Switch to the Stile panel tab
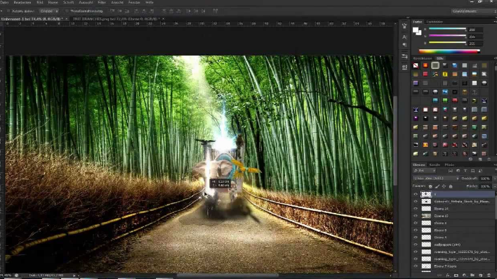This screenshot has width=497, height=279. 440,58
